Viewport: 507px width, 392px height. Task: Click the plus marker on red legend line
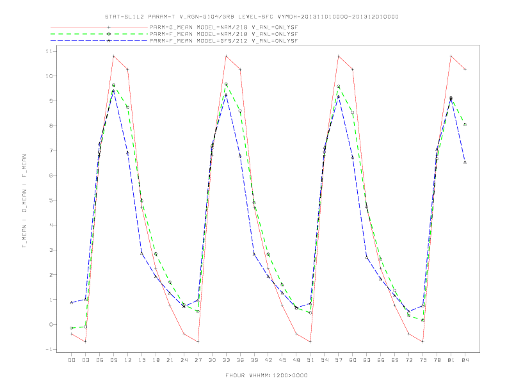point(109,28)
